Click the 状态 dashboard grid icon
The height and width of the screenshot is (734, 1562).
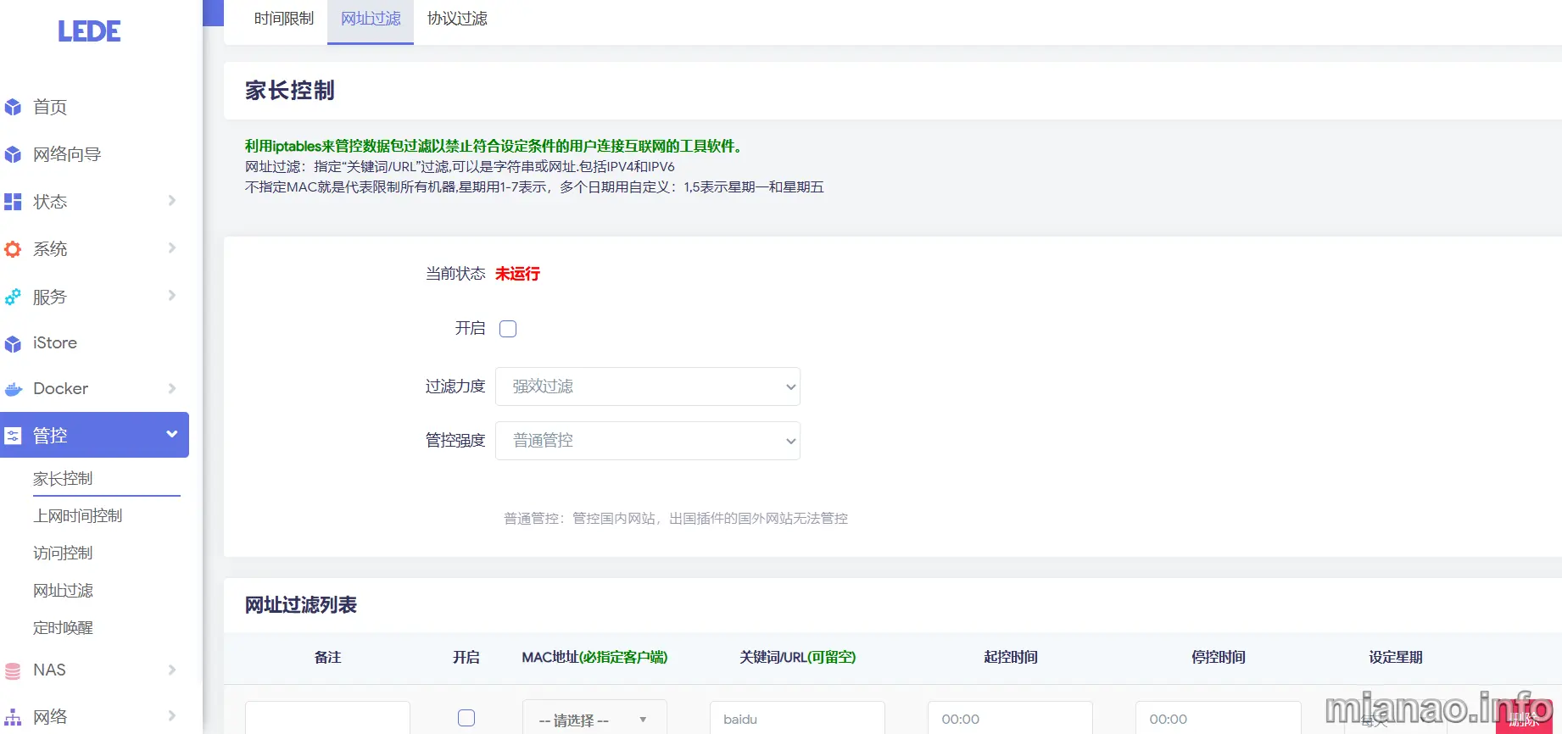(13, 202)
